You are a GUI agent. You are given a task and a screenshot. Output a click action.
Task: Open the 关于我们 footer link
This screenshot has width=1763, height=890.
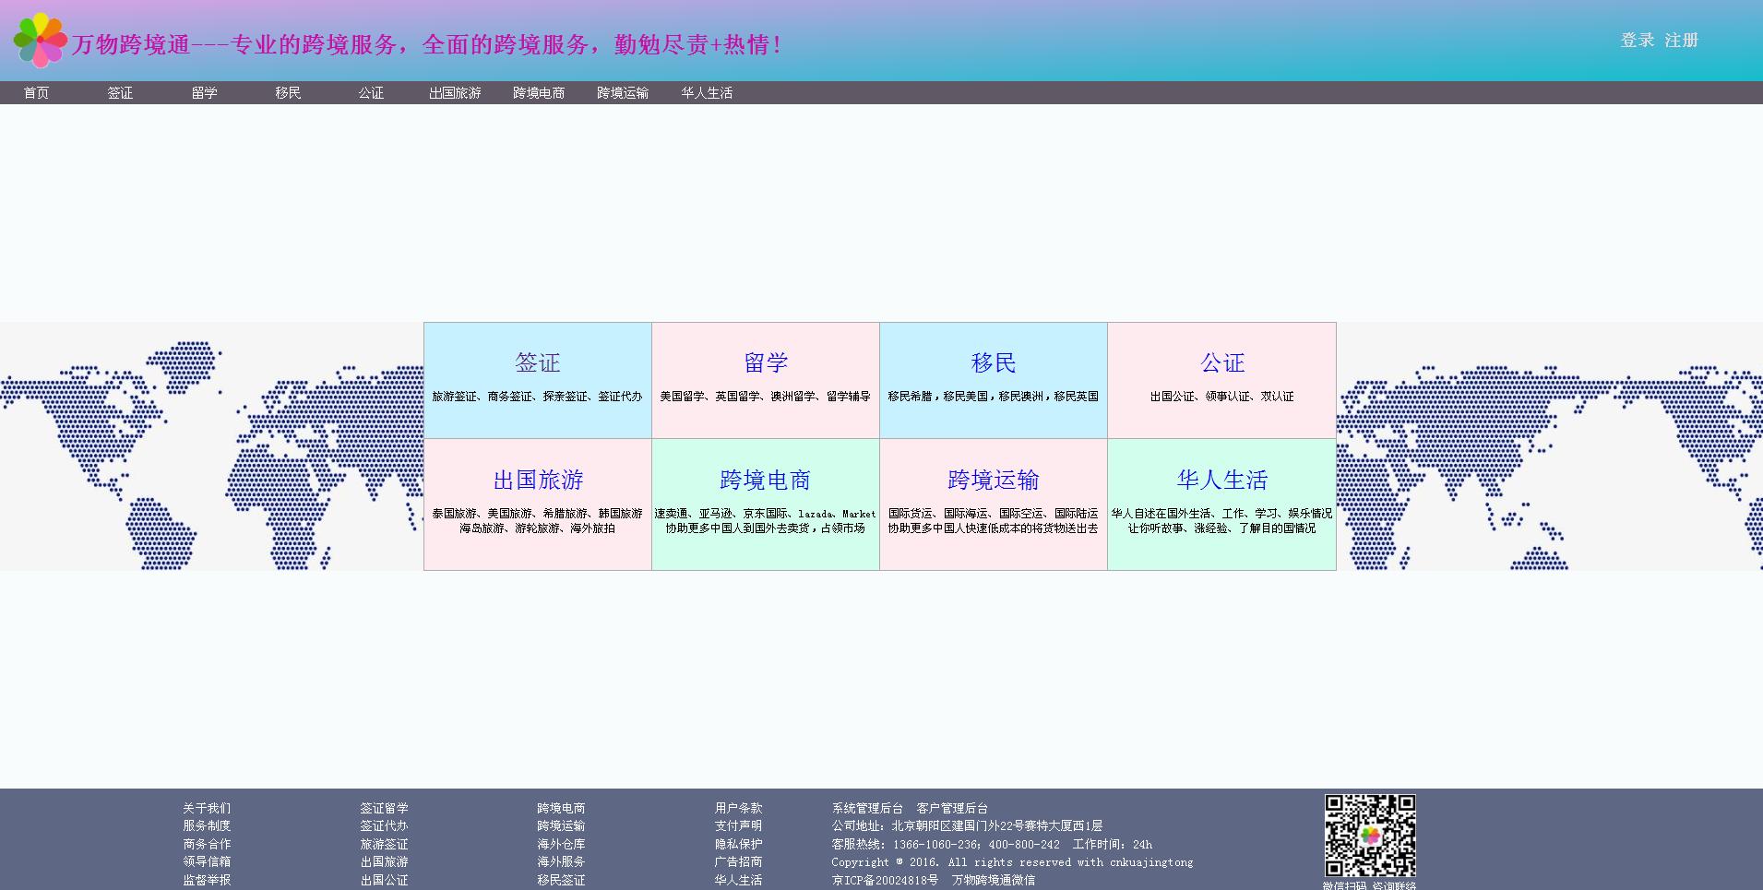click(x=207, y=808)
